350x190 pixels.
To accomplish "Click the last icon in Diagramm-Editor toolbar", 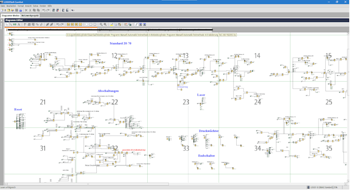I will tap(145, 25).
